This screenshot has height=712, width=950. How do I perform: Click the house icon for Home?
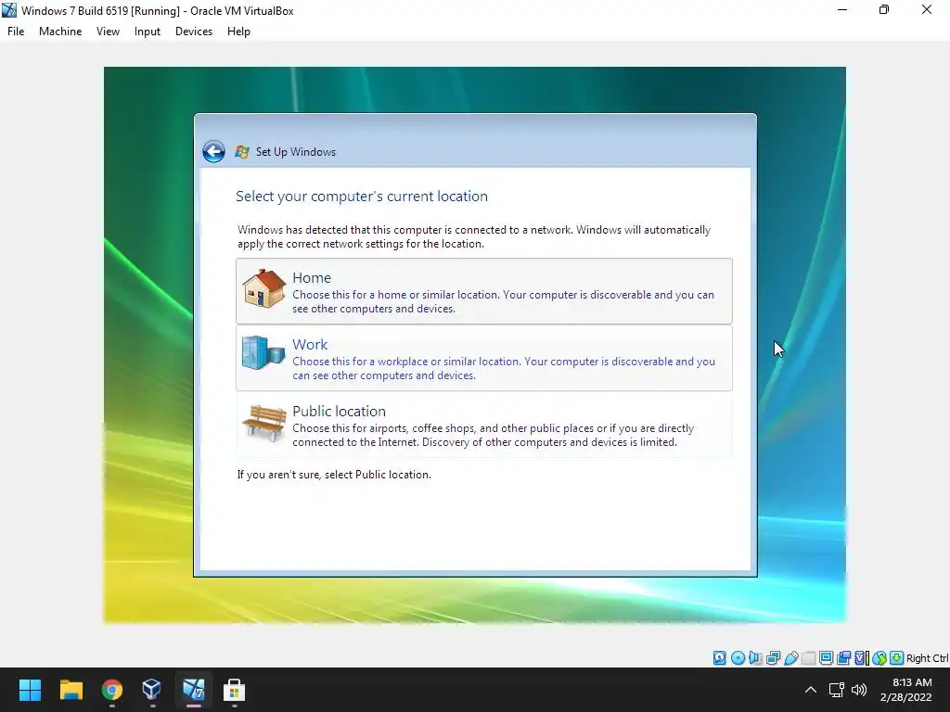coord(263,288)
